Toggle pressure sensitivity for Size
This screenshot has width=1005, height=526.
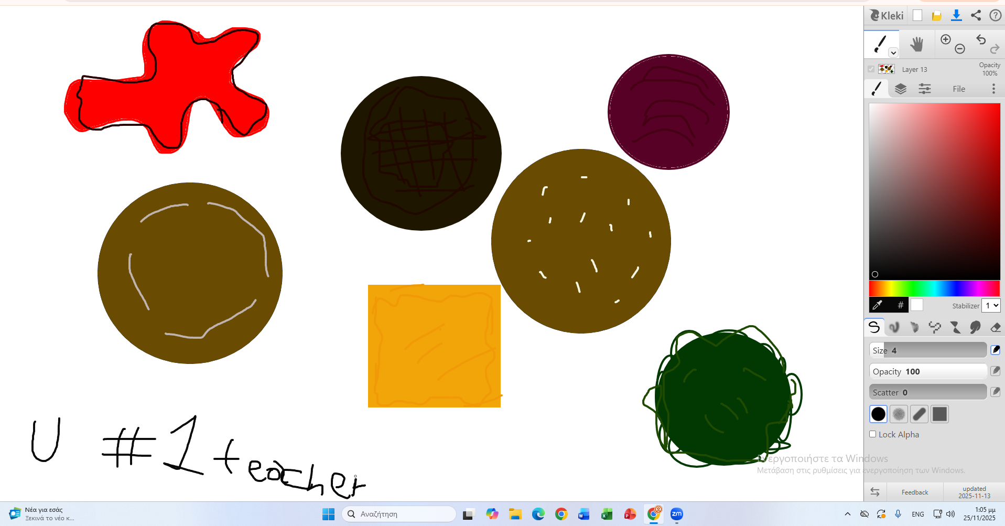(x=995, y=350)
